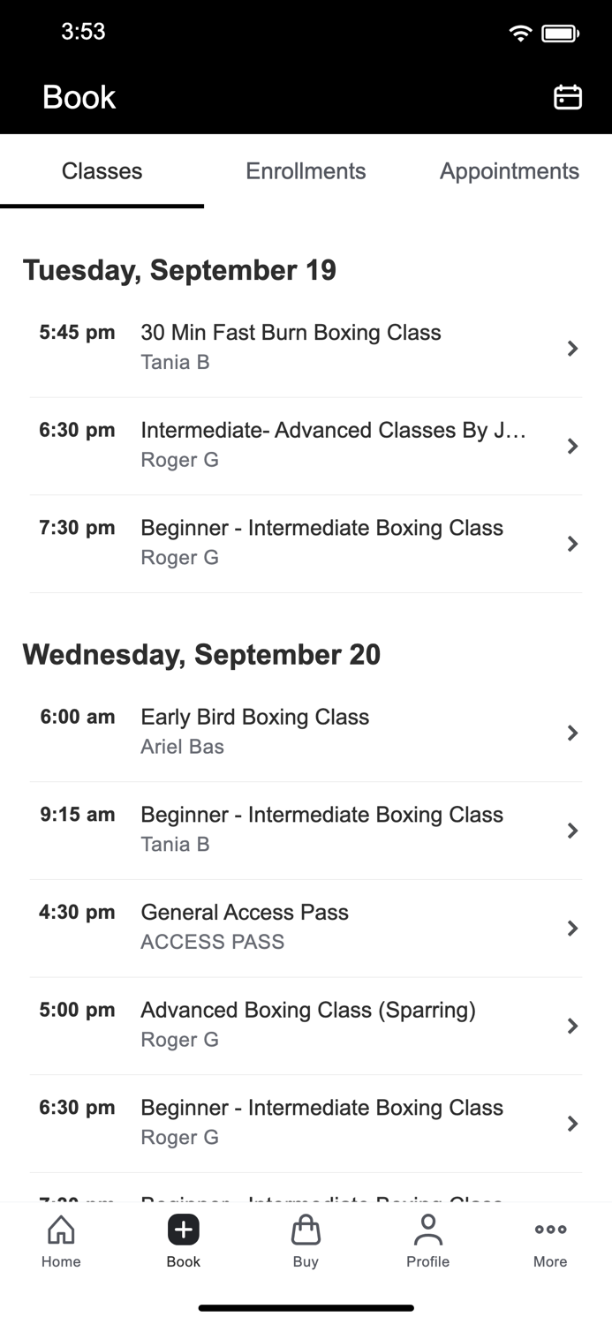Open the Wi-Fi status icon

tap(519, 32)
